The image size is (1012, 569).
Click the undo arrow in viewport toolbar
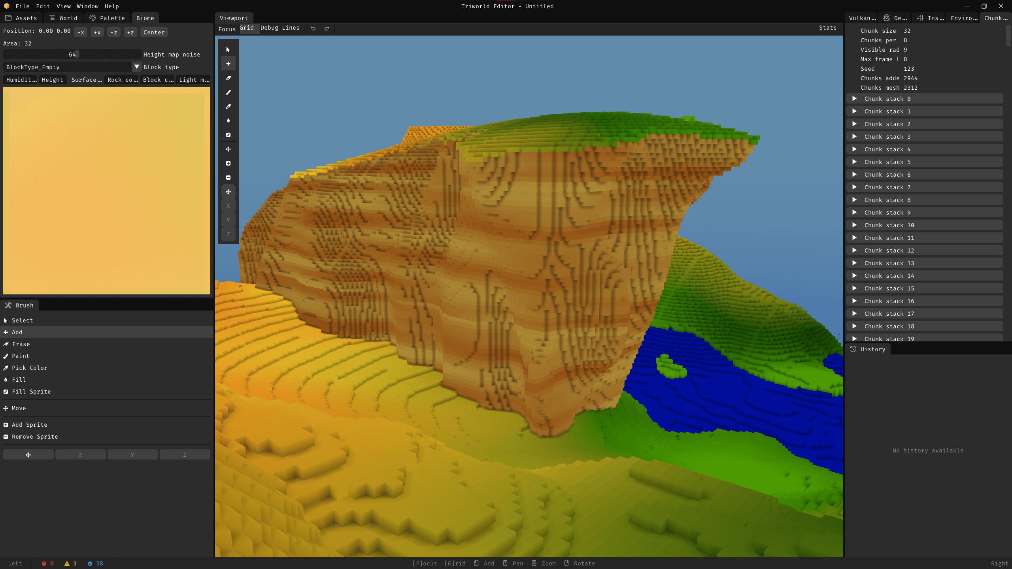tap(313, 28)
